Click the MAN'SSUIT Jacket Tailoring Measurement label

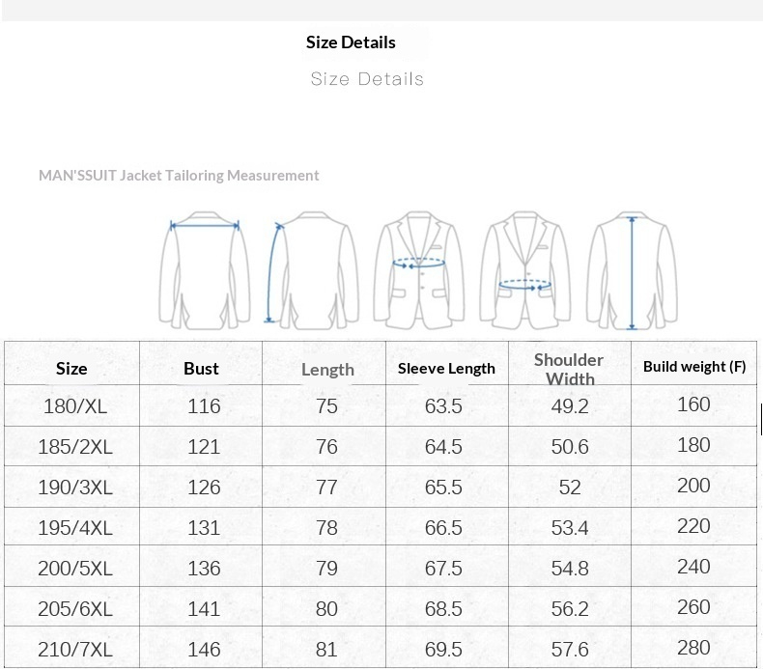(179, 175)
